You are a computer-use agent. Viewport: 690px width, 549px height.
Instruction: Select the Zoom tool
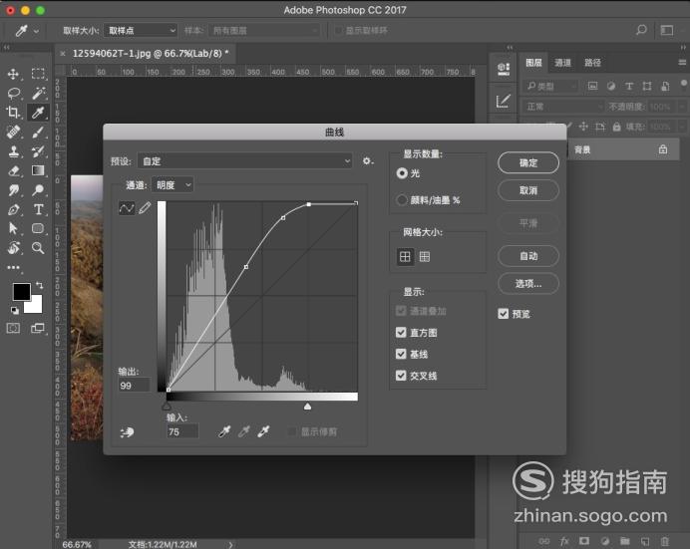click(x=38, y=248)
